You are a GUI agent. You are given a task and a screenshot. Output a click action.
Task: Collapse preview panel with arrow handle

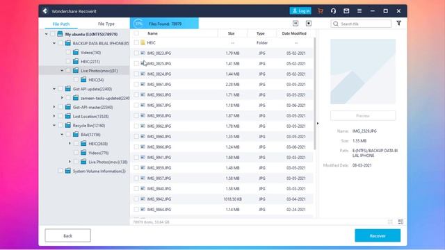coord(318,124)
